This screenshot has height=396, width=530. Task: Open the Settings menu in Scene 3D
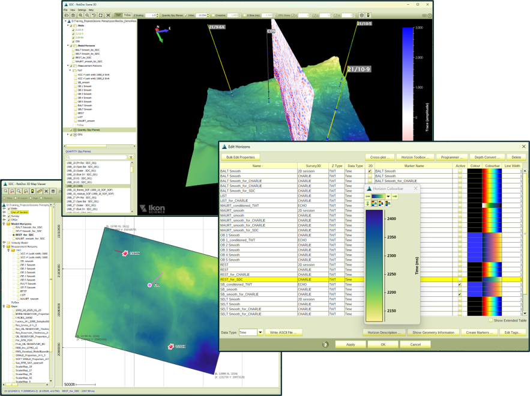pyautogui.click(x=82, y=10)
